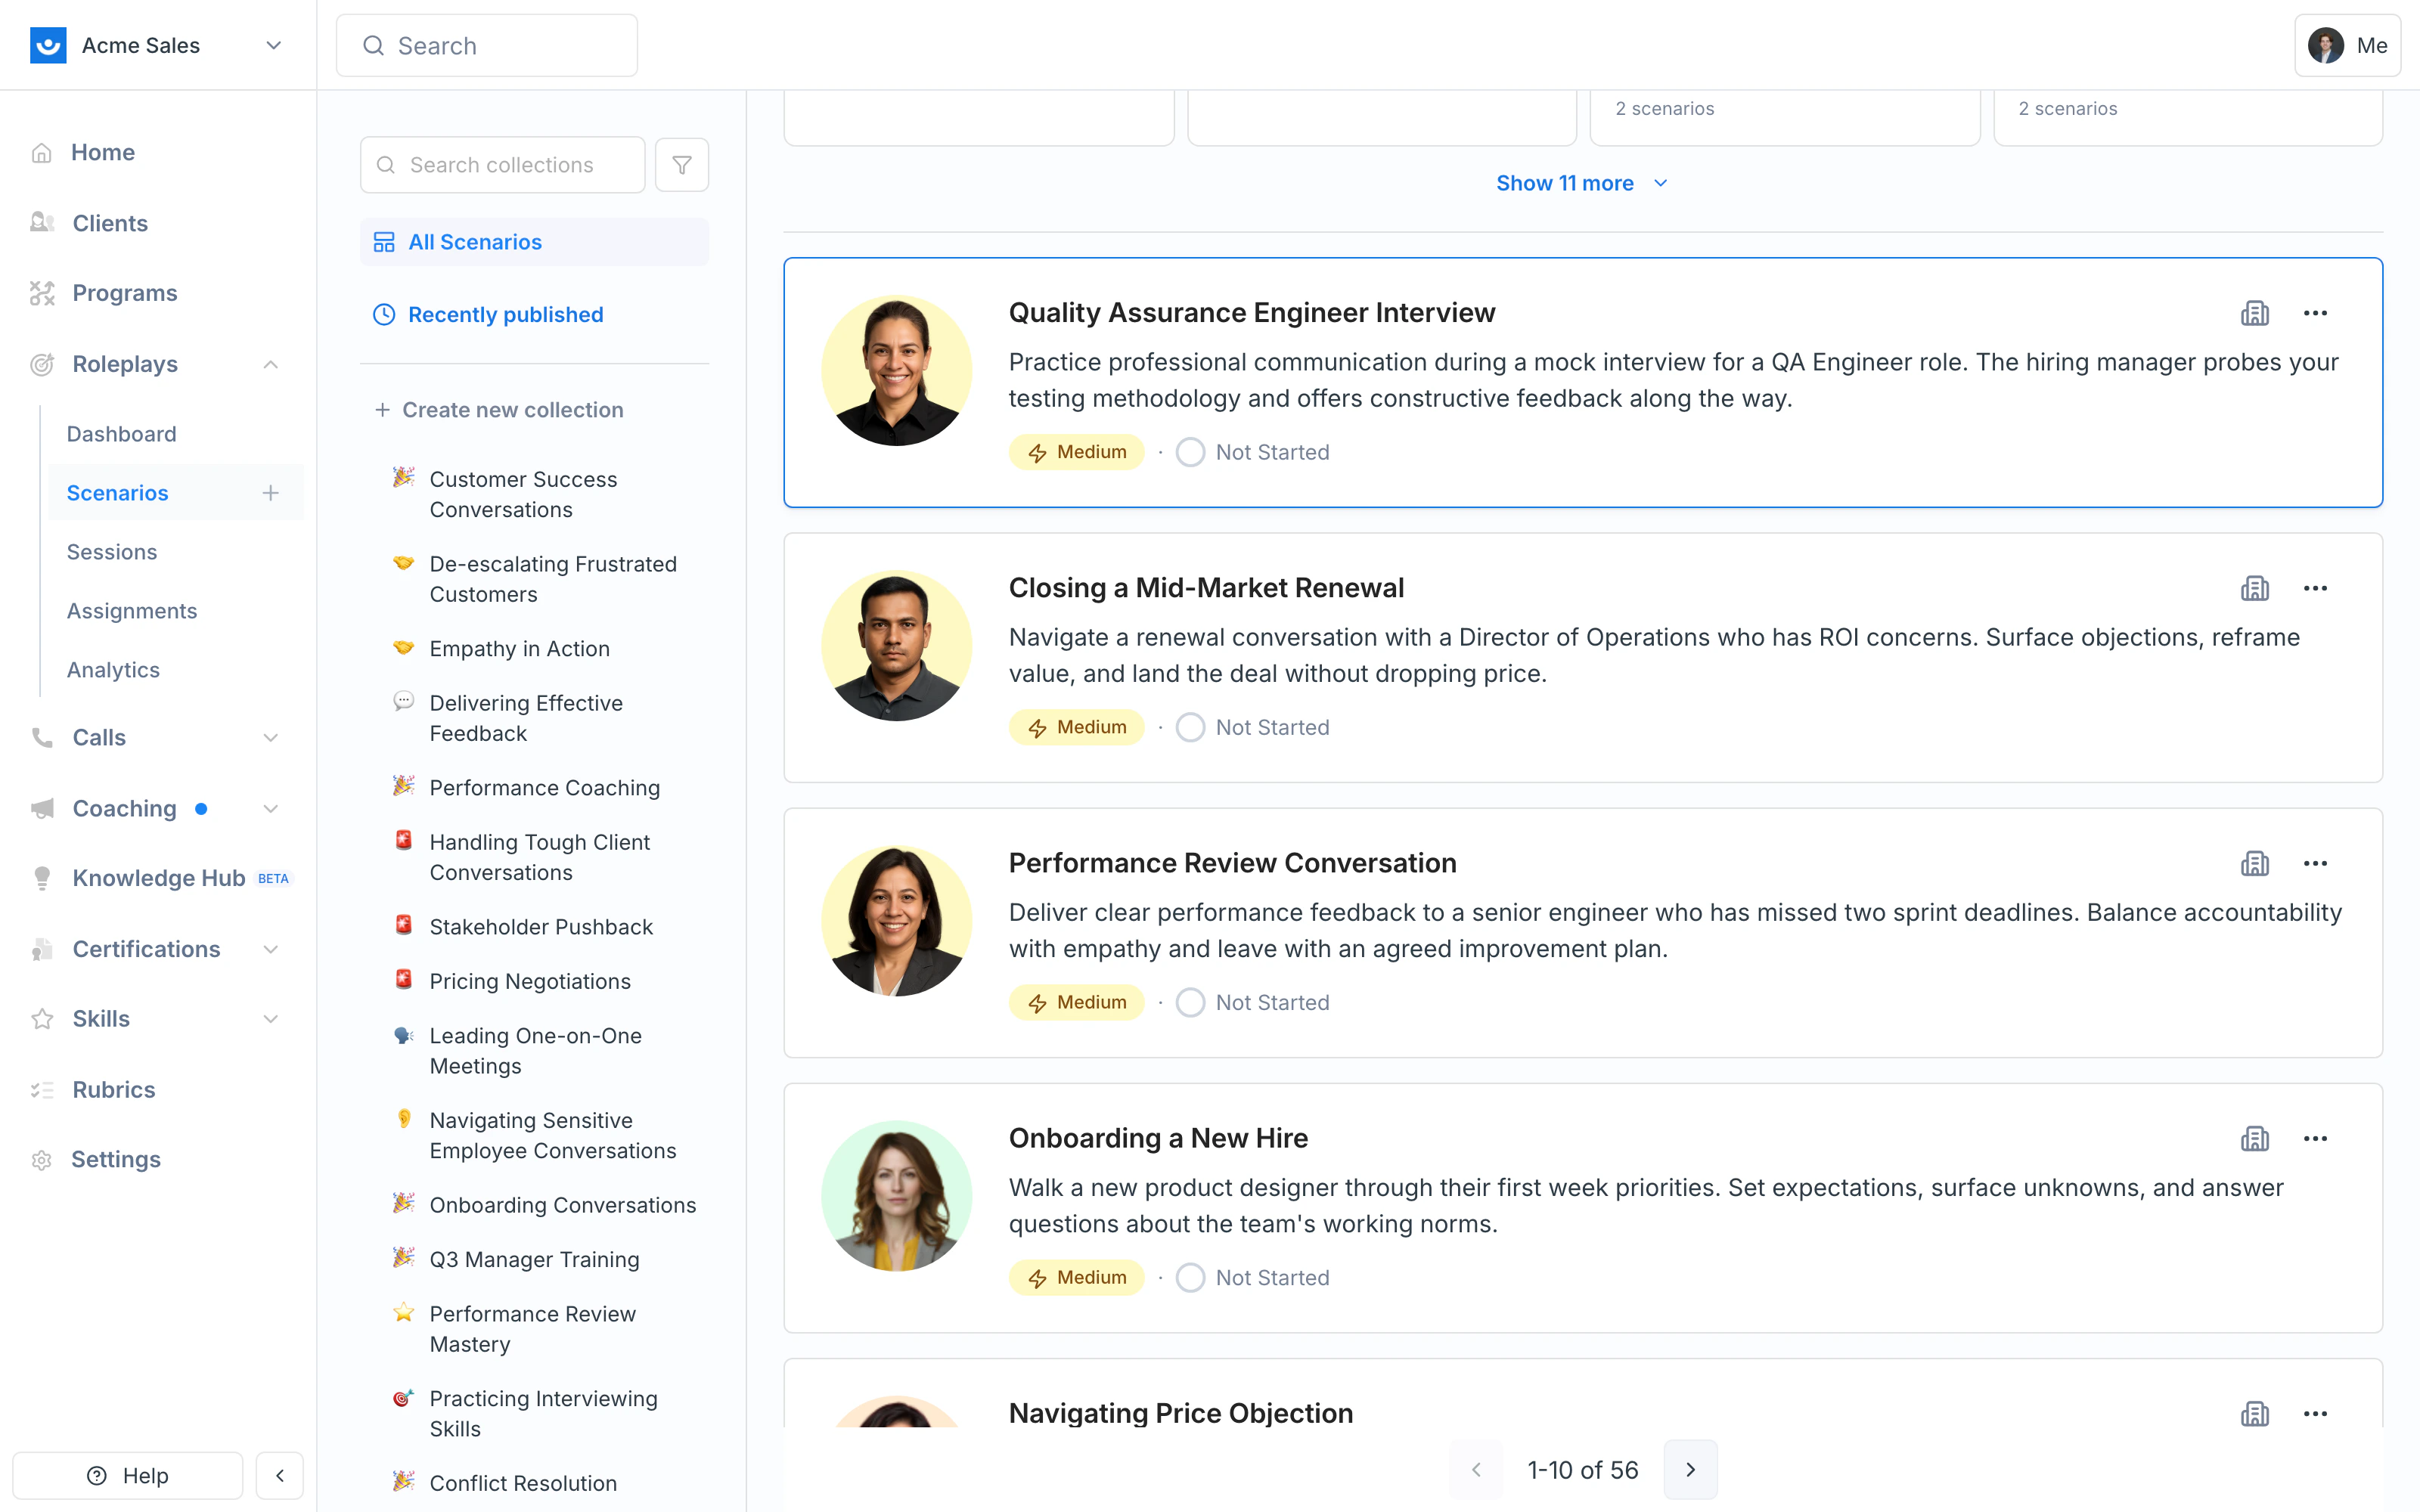Click the portrait on Closing a Mid-Market Renewal
This screenshot has height=1512, width=2420.
896,645
